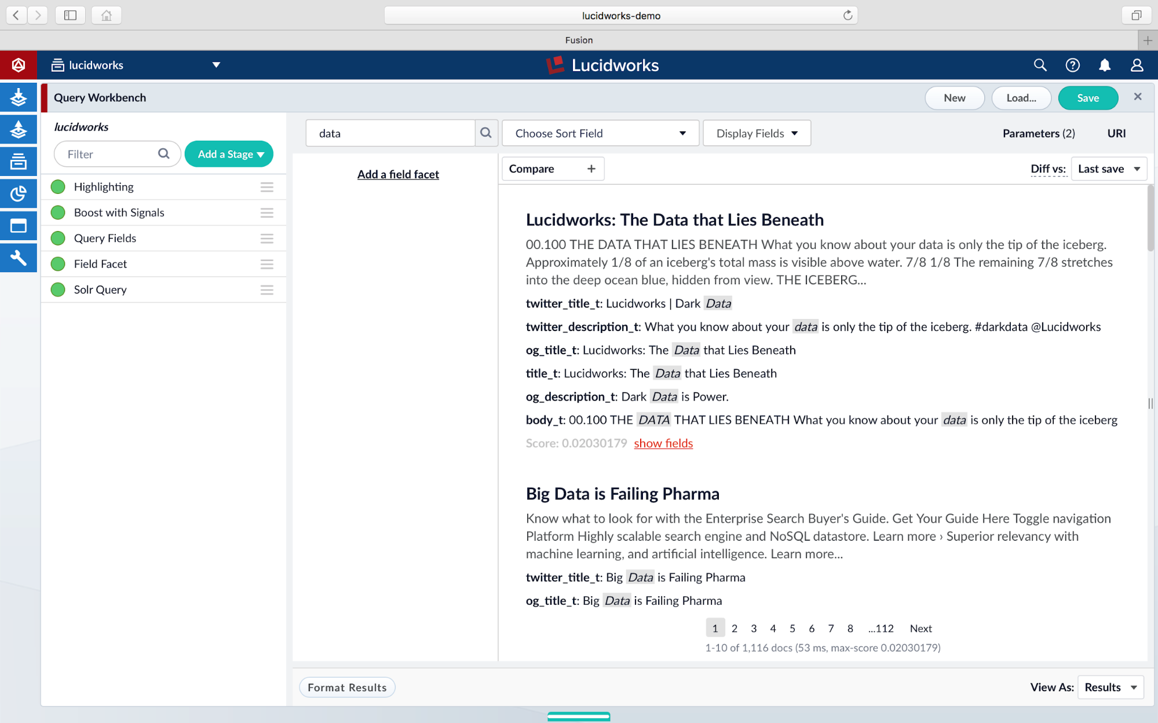Screen dimensions: 1158x723
Task: Click the Lucidworks home icon in sidebar
Action: [x=19, y=64]
